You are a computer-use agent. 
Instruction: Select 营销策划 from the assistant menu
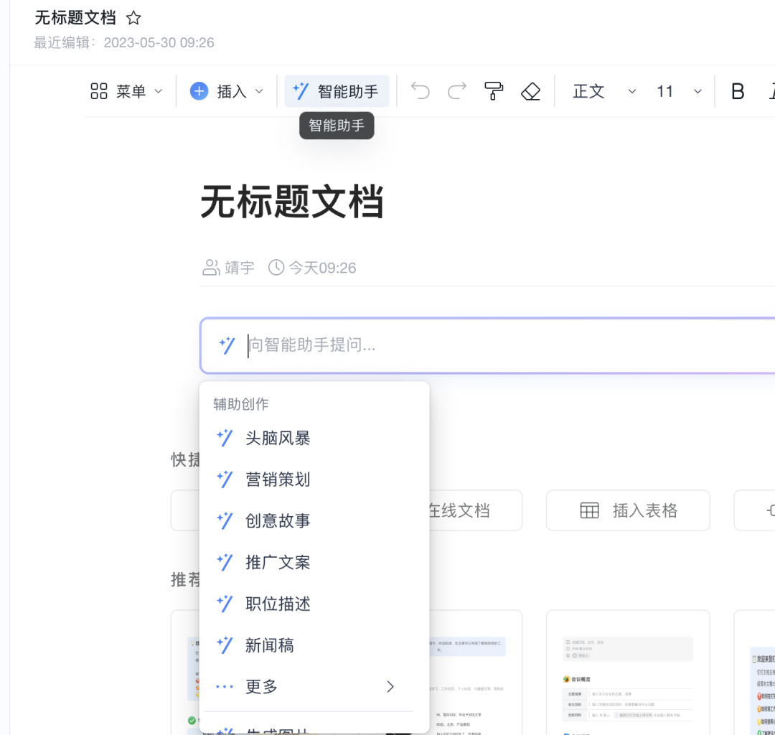314,479
